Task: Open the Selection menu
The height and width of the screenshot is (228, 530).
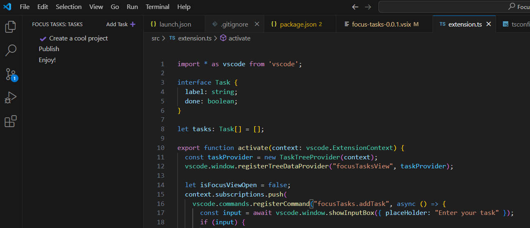Action: pos(68,7)
